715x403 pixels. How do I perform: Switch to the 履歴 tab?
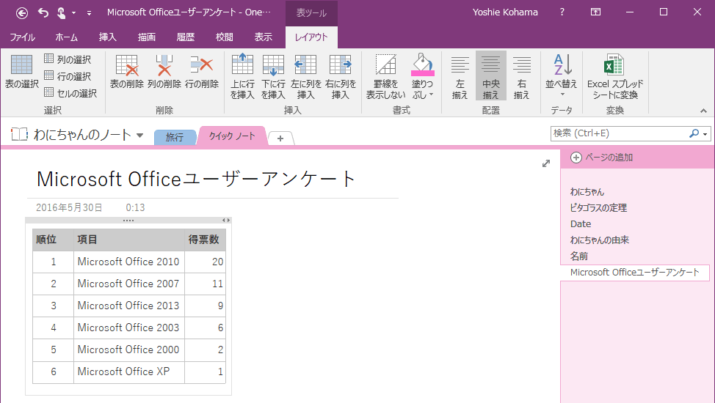pos(186,37)
